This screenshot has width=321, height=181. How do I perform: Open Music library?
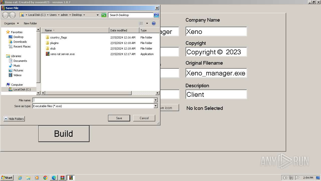[x=17, y=66]
